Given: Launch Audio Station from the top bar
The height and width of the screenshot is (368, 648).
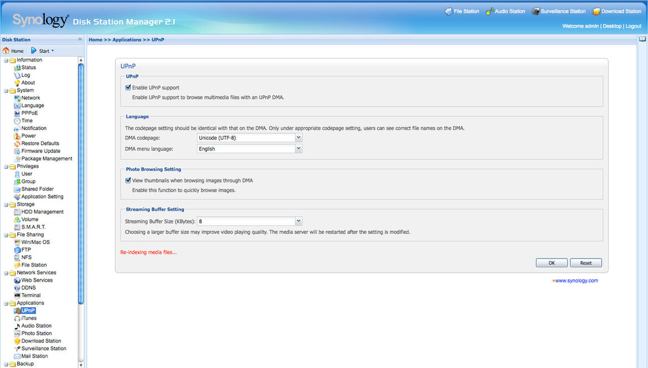Looking at the screenshot, I should point(505,12).
